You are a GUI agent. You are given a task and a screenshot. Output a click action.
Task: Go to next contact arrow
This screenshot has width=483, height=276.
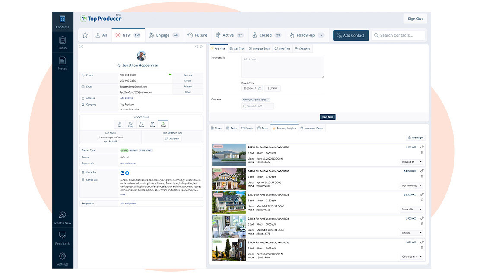coord(201,47)
